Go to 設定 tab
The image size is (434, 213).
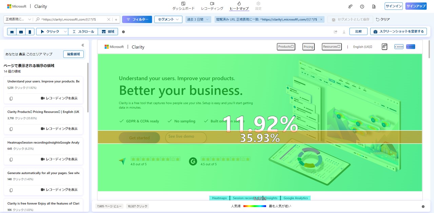point(258,6)
